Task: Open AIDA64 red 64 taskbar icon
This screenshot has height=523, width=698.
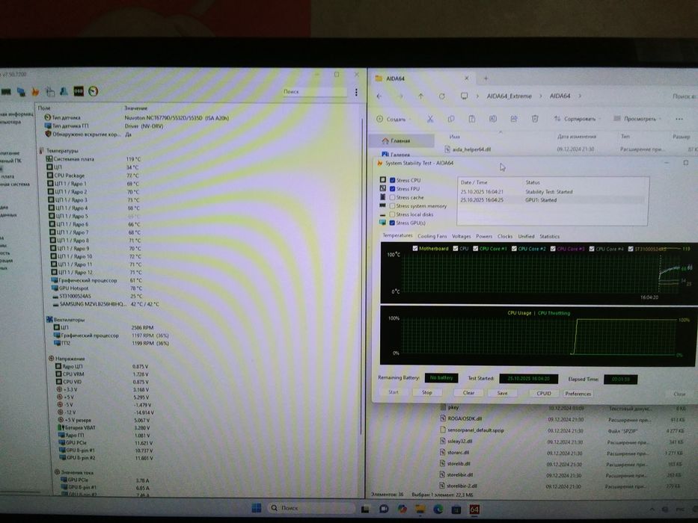Action: tap(474, 510)
